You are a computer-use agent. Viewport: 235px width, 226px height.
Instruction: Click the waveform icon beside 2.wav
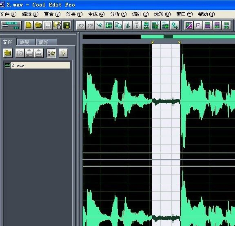click(x=8, y=65)
